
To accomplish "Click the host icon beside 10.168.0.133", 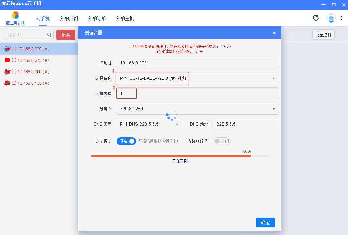I will pyautogui.click(x=7, y=83).
